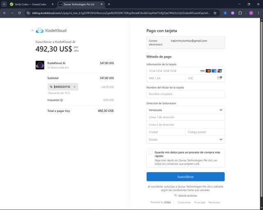
Task: Click the email hakimmutombo@gmail.com field
Action: point(185,43)
